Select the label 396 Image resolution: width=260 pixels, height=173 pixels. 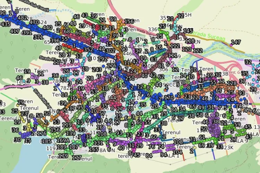click(55, 40)
